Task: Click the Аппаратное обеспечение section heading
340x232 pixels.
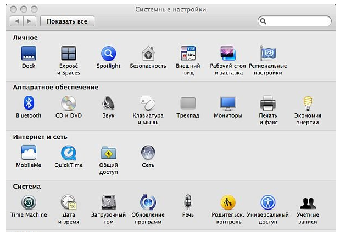Action: click(55, 87)
